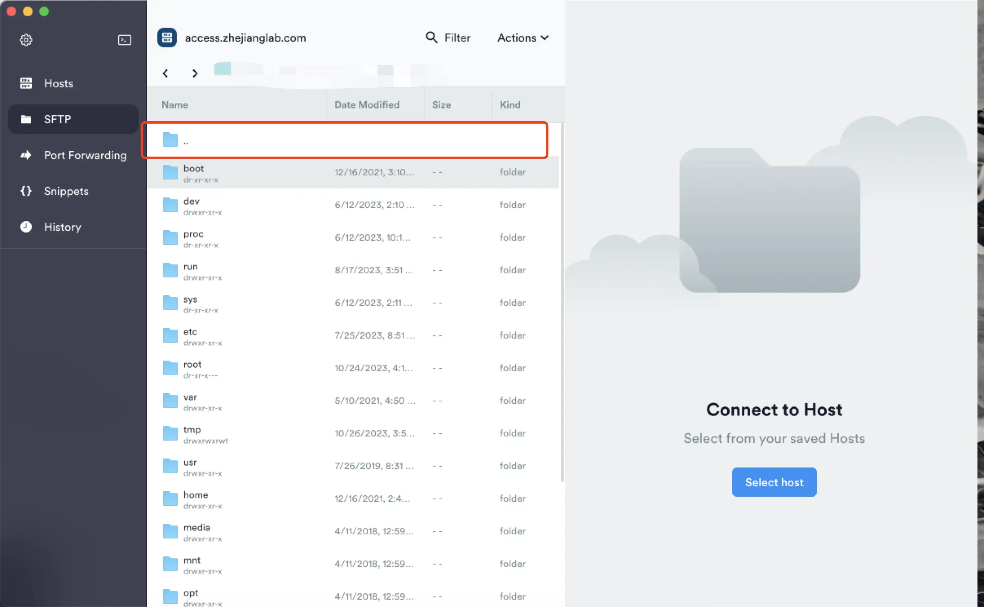Click the tmp folder icon

point(170,433)
